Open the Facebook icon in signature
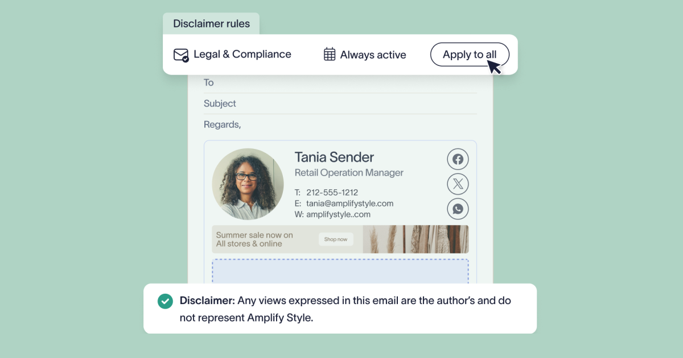The width and height of the screenshot is (683, 358). [x=458, y=159]
